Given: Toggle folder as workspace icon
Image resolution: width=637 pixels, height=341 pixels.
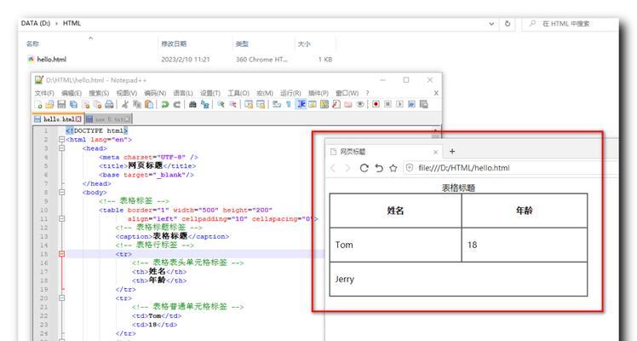Looking at the screenshot, I should [347, 105].
